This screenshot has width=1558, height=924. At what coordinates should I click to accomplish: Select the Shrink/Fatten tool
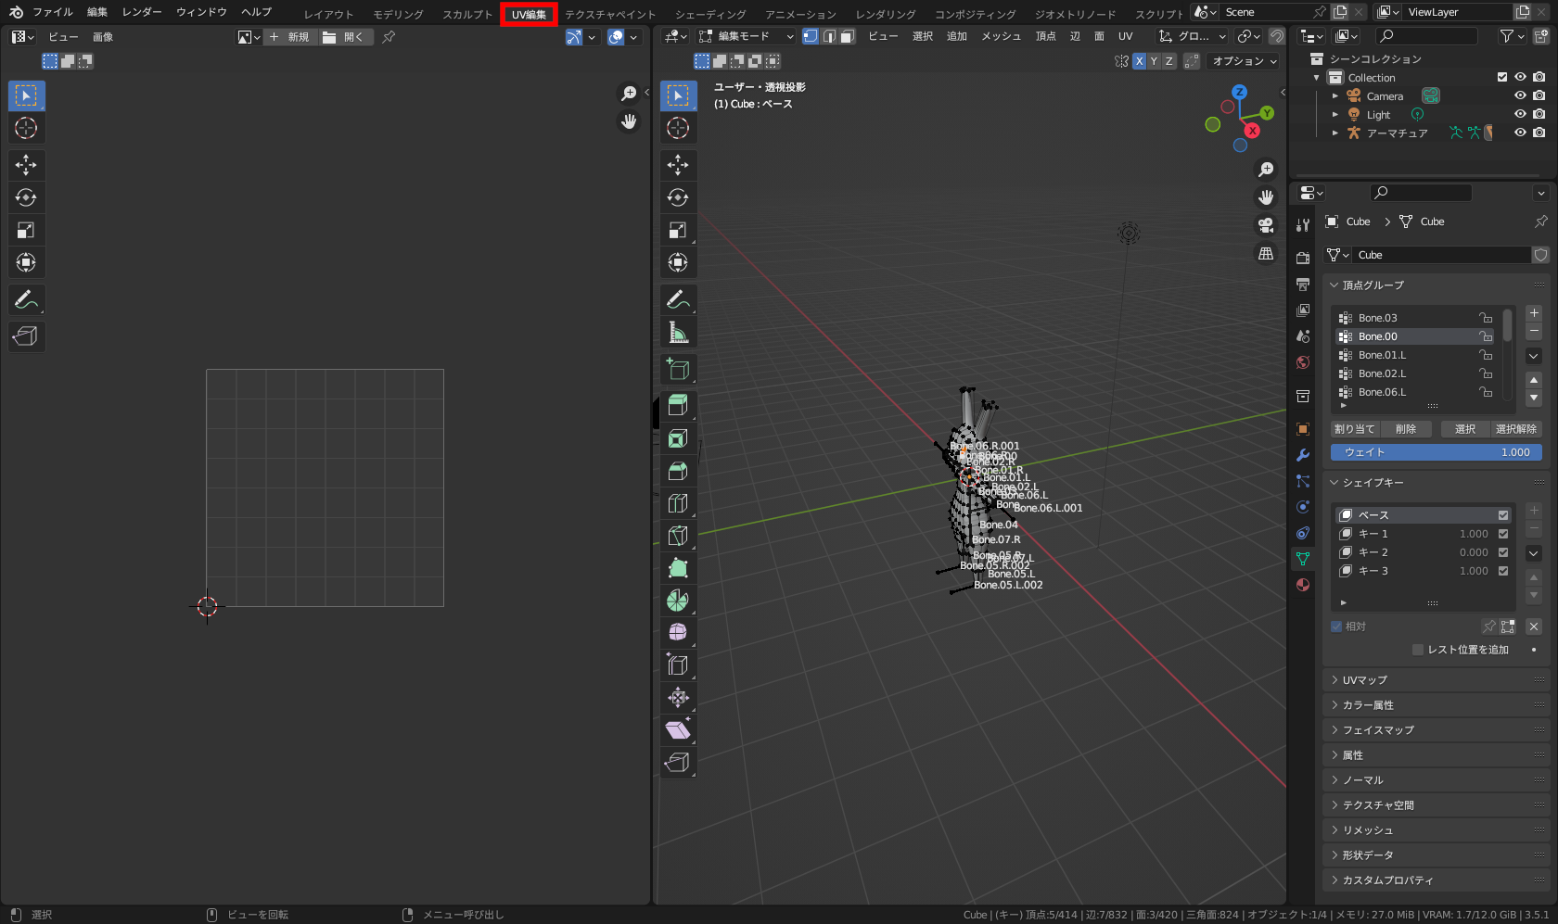coord(678,698)
